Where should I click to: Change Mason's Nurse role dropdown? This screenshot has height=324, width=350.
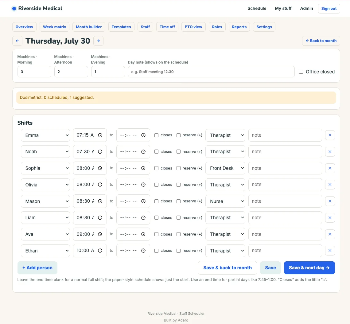click(x=225, y=201)
